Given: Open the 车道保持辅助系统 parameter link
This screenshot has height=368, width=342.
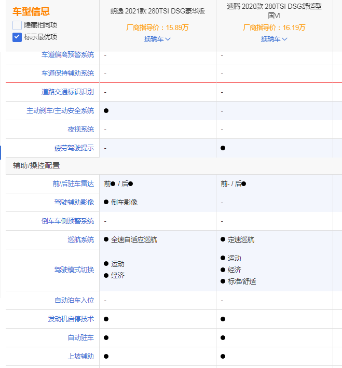Looking at the screenshot, I should coord(67,74).
